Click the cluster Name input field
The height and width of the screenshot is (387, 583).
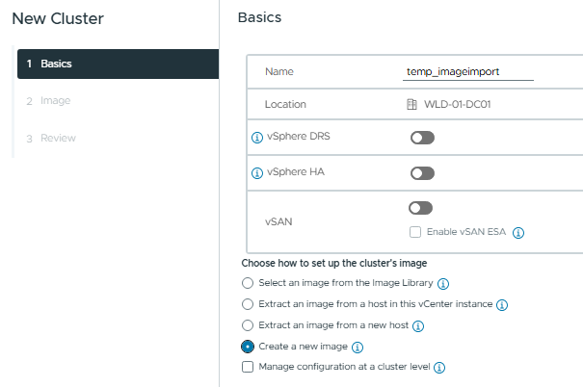468,72
